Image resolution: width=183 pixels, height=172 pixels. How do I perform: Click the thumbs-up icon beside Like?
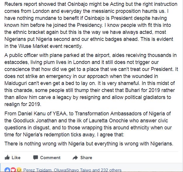point(7,157)
